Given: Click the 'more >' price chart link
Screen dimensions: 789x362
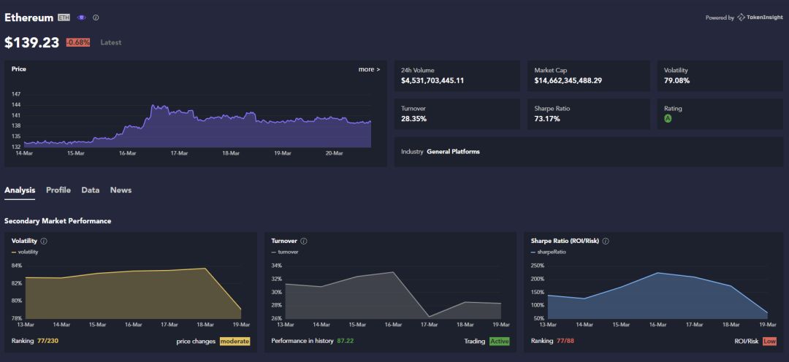Looking at the screenshot, I should pos(370,69).
